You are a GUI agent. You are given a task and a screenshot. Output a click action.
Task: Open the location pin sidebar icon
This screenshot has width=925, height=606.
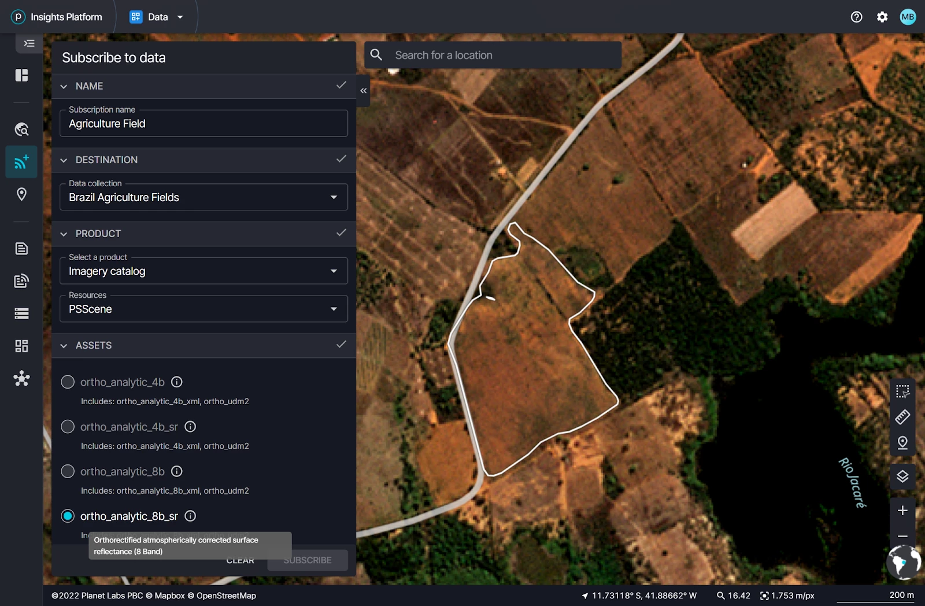pos(21,194)
